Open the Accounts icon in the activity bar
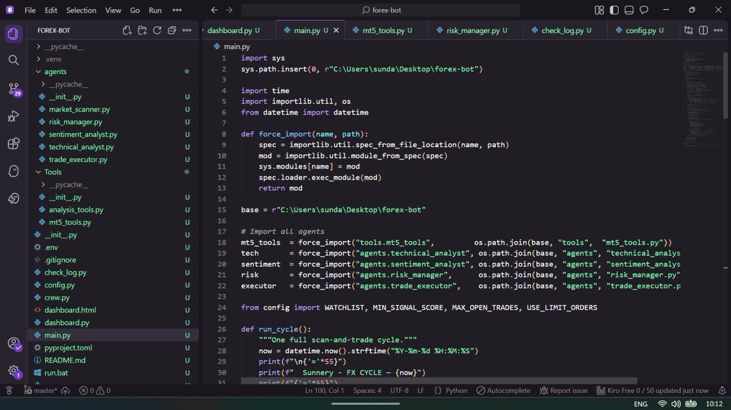Screen dimensions: 731x410 [14, 344]
